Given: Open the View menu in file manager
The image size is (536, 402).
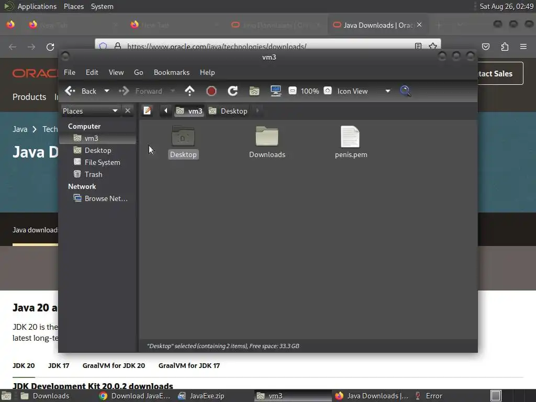Looking at the screenshot, I should tap(116, 72).
